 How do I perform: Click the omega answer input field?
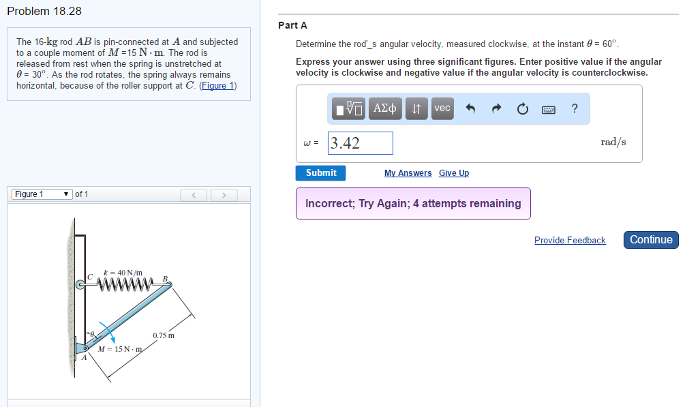tap(360, 143)
